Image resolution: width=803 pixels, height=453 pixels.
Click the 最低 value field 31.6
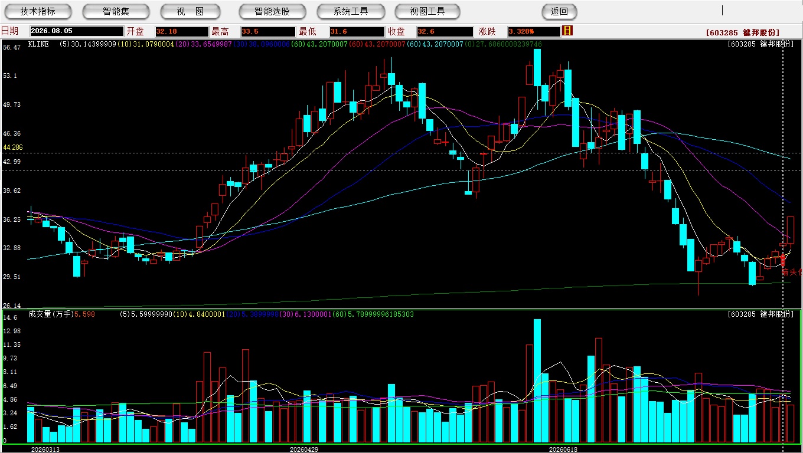357,31
